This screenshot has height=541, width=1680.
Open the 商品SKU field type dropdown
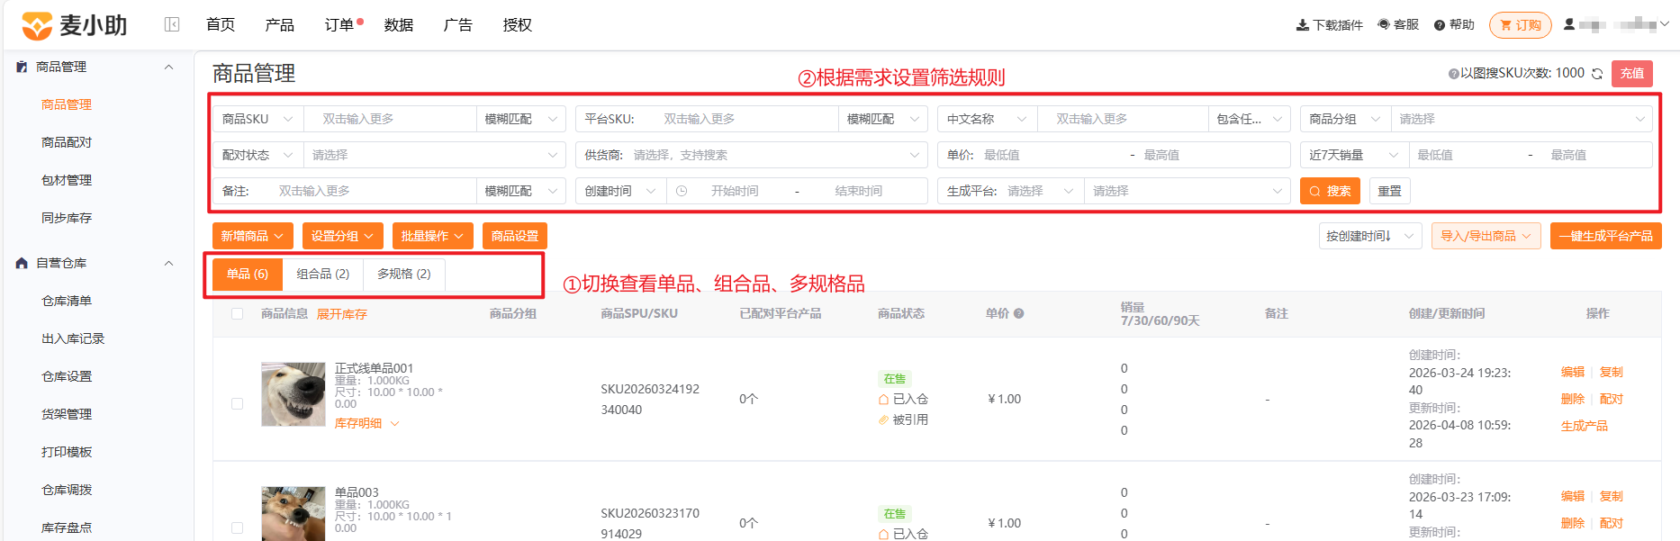(257, 119)
